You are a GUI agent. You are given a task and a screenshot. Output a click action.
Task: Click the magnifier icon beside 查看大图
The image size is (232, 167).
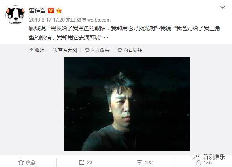coord(55,50)
